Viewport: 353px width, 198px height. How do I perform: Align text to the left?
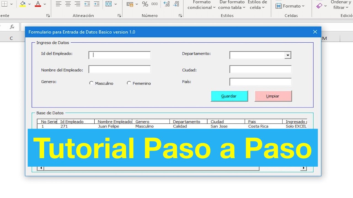[x=58, y=4]
